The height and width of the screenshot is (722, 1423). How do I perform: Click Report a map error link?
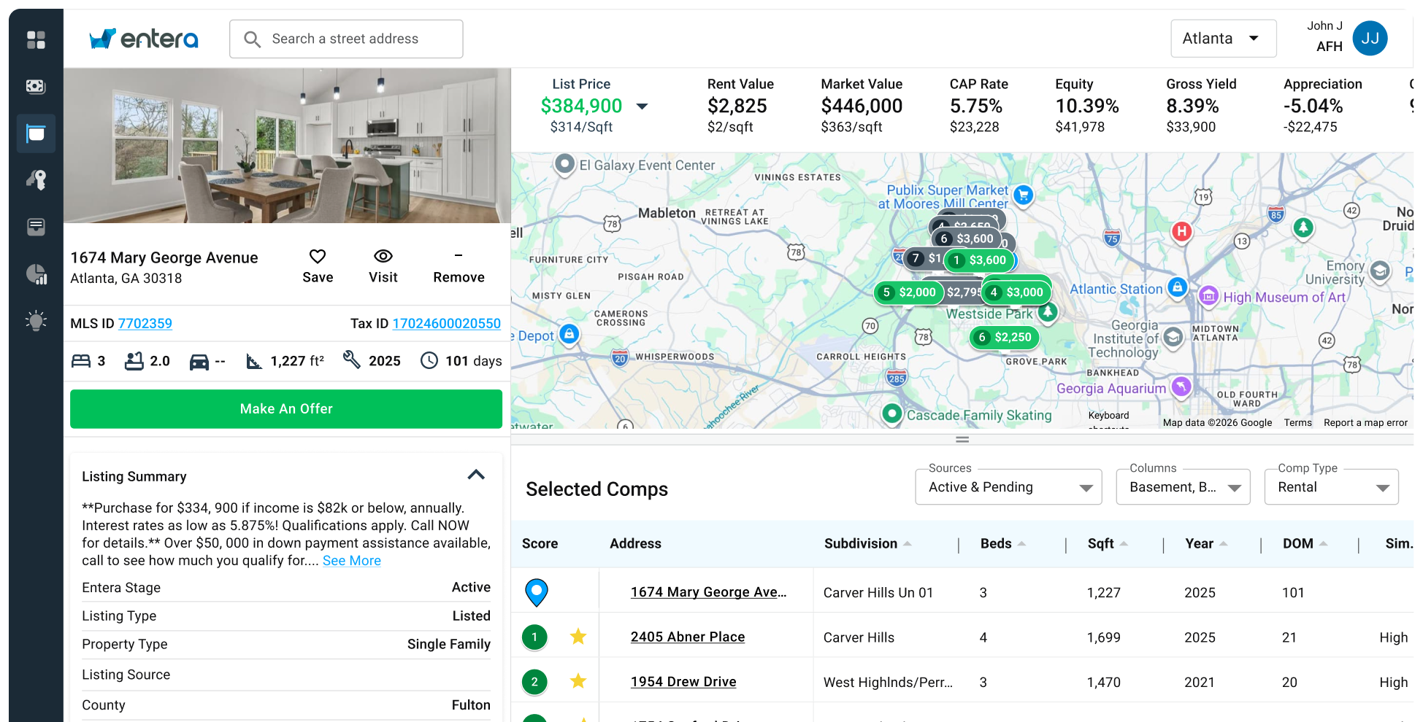1365,422
